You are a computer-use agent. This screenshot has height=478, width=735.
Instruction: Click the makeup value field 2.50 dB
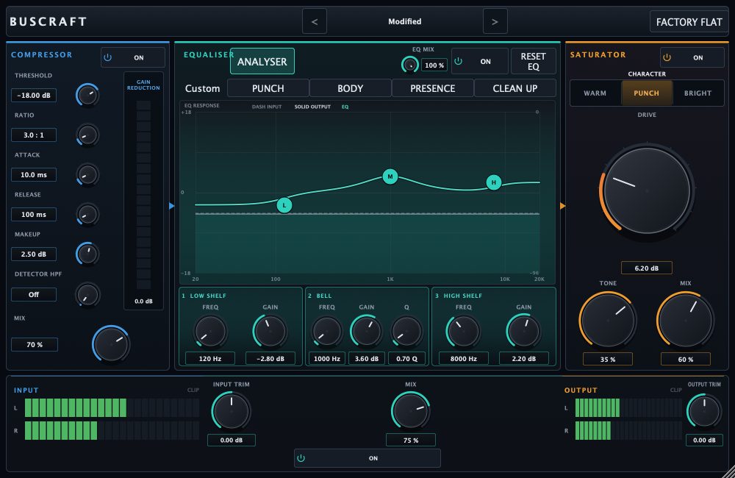click(34, 254)
